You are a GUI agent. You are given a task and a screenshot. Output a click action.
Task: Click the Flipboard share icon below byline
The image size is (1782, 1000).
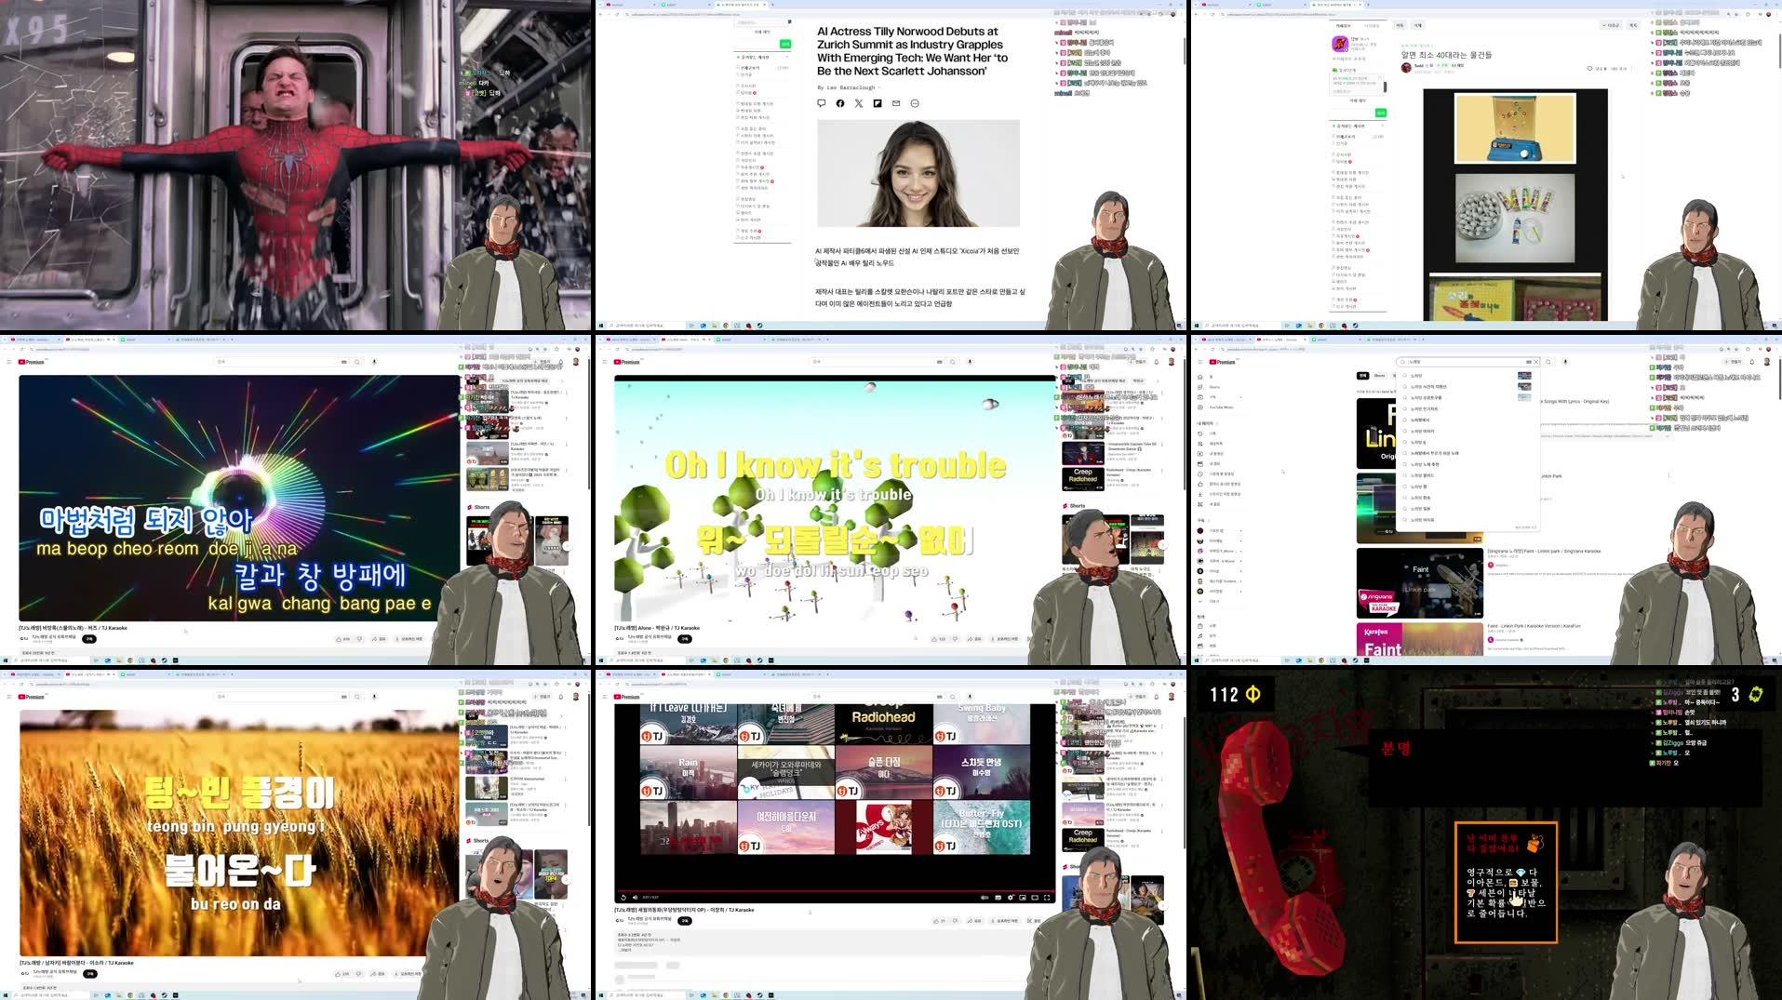(x=878, y=103)
